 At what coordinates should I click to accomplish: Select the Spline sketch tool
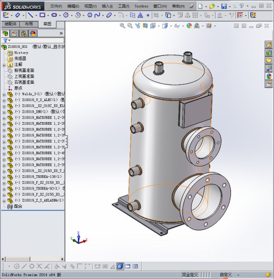pyautogui.click(x=97, y=15)
